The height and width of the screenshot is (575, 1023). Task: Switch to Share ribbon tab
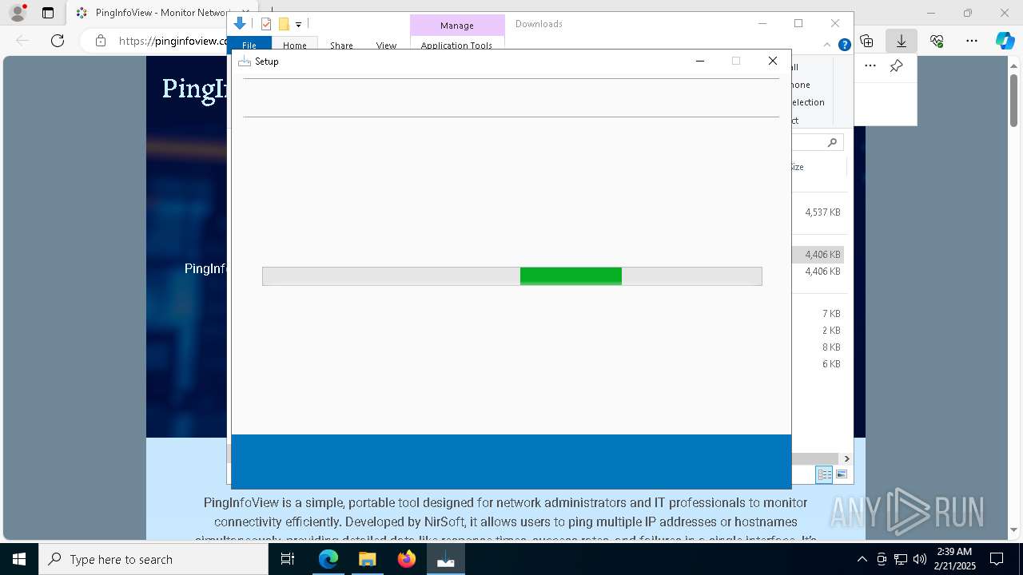[341, 46]
